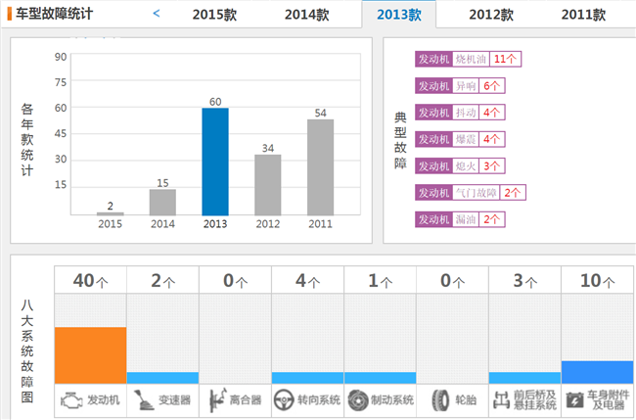This screenshot has width=636, height=420.
Task: Click the light-blue 变速器 fault bar
Action: 162,378
